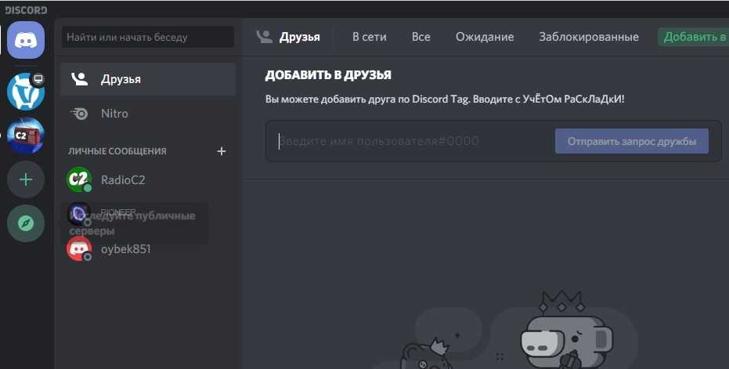Open the Discord home button

click(x=26, y=40)
